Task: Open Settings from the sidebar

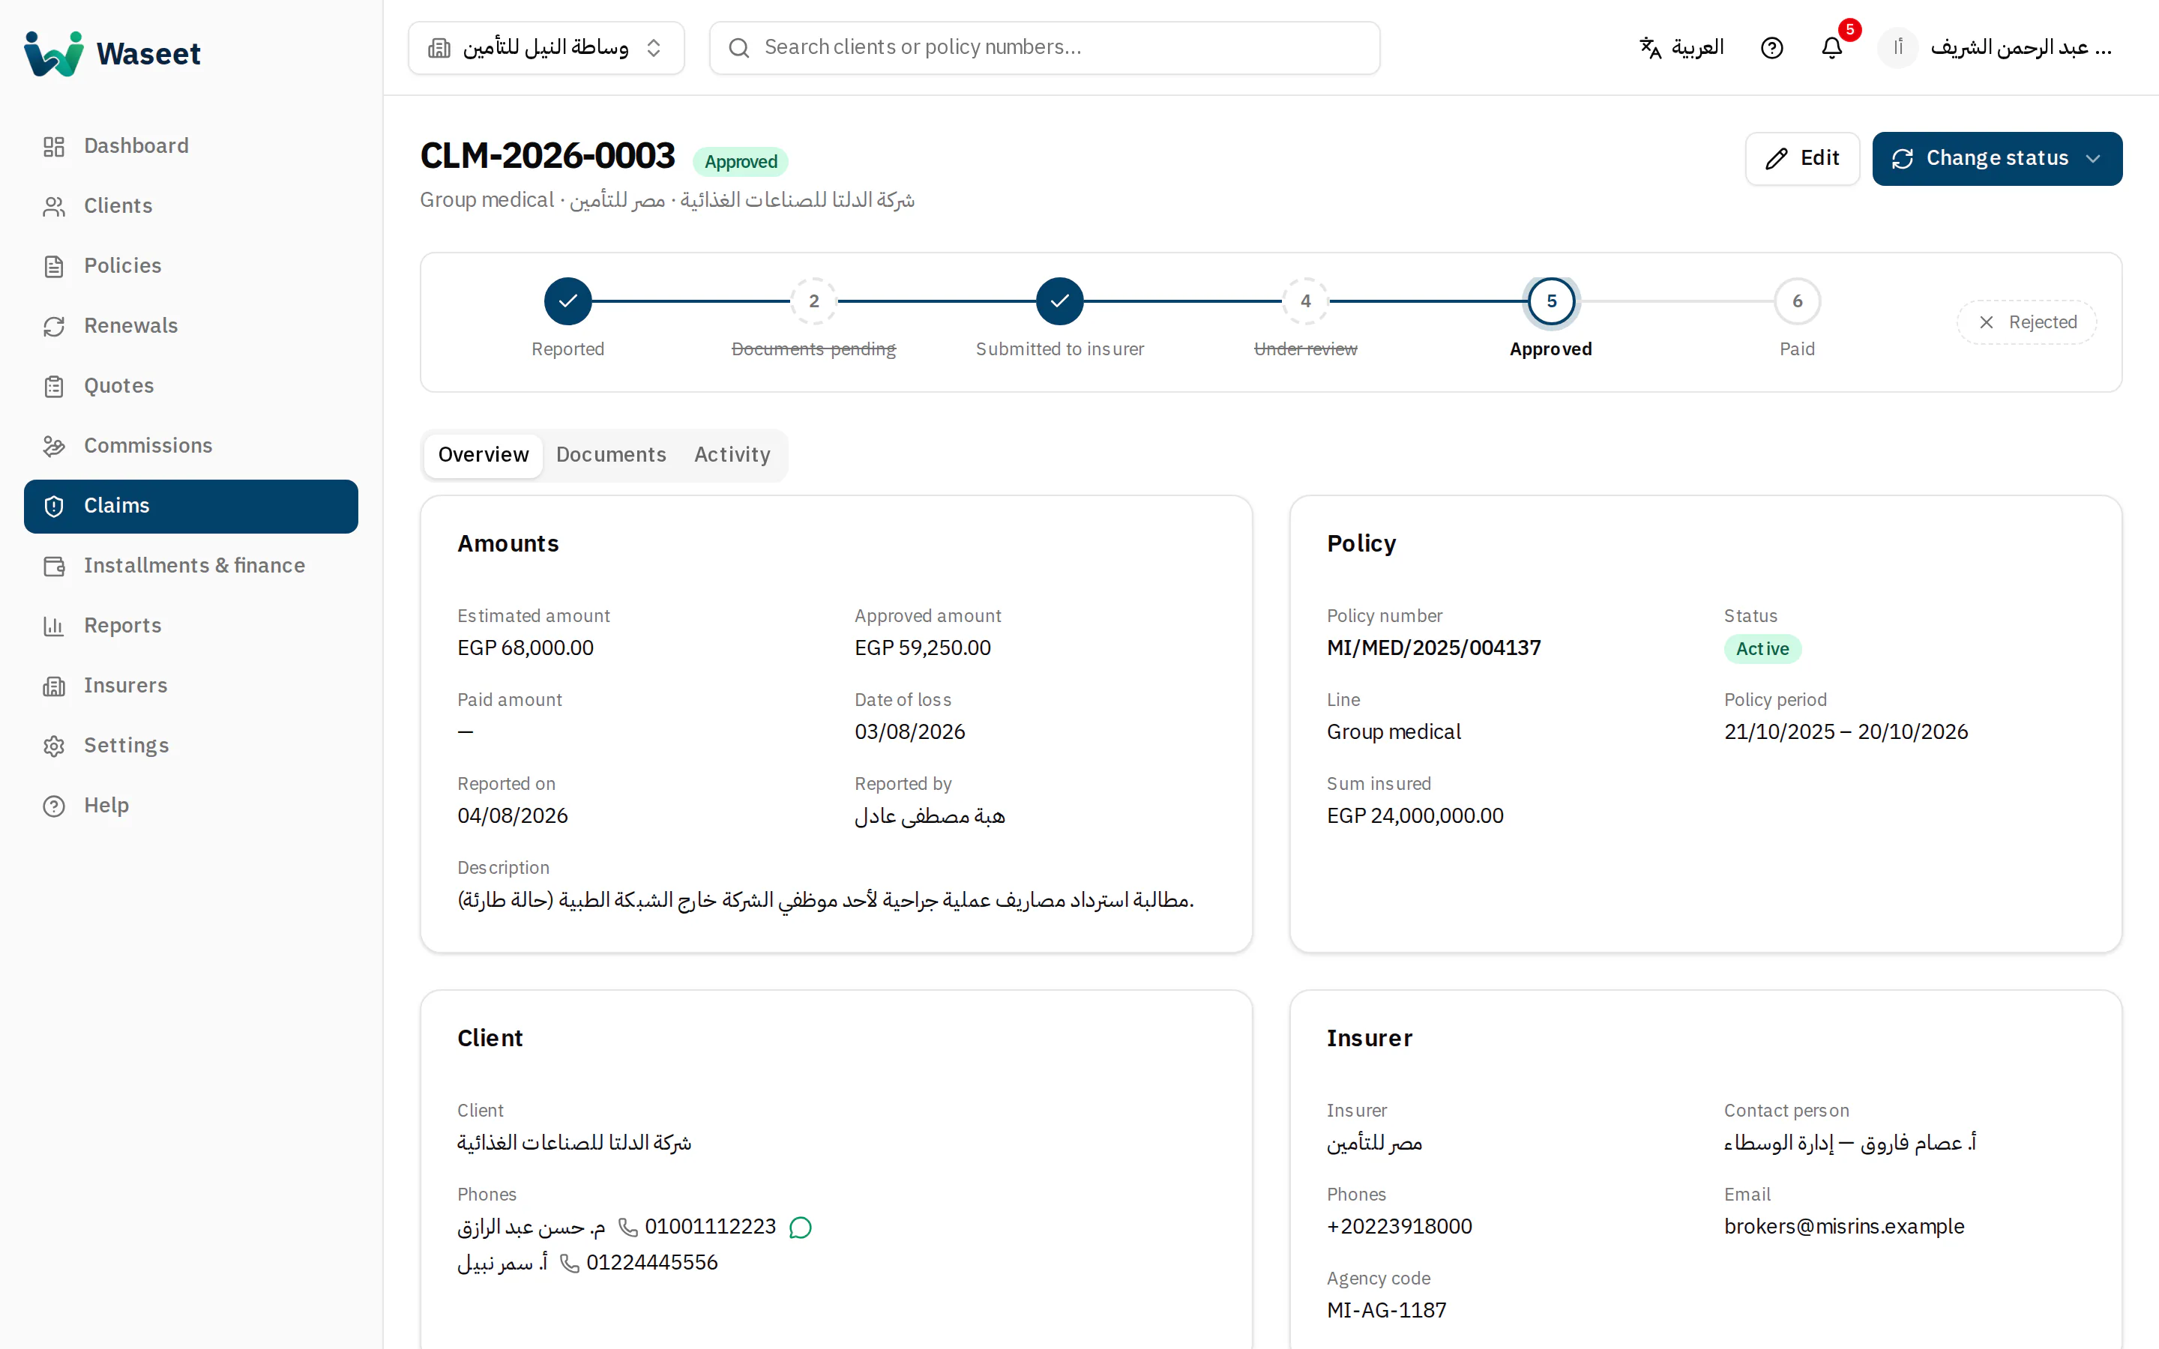Action: [x=191, y=745]
